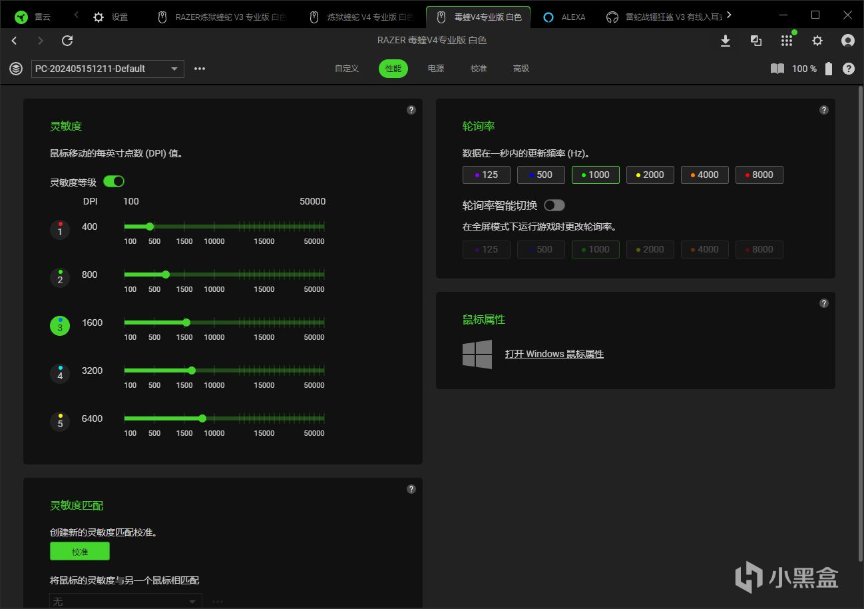The height and width of the screenshot is (609, 864).
Task: Open the gear settings icon near the account avatar
Action: 817,41
